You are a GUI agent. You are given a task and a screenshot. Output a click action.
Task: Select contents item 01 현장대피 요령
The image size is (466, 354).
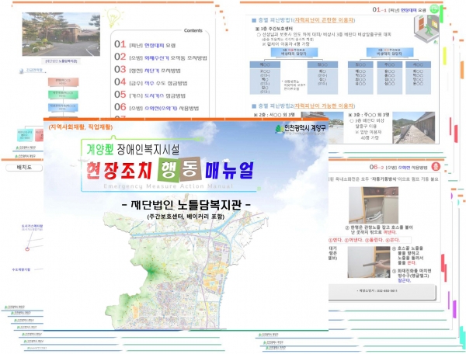coord(145,45)
